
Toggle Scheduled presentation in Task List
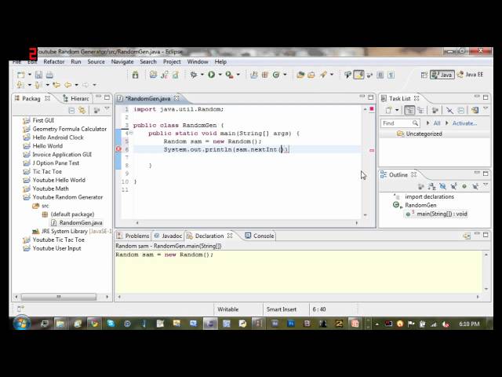point(420,110)
